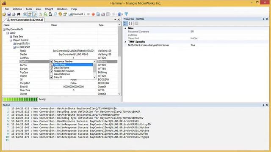Pin the Properties panel
Image resolution: width=271 pixels, height=152 pixels.
tap(263, 19)
